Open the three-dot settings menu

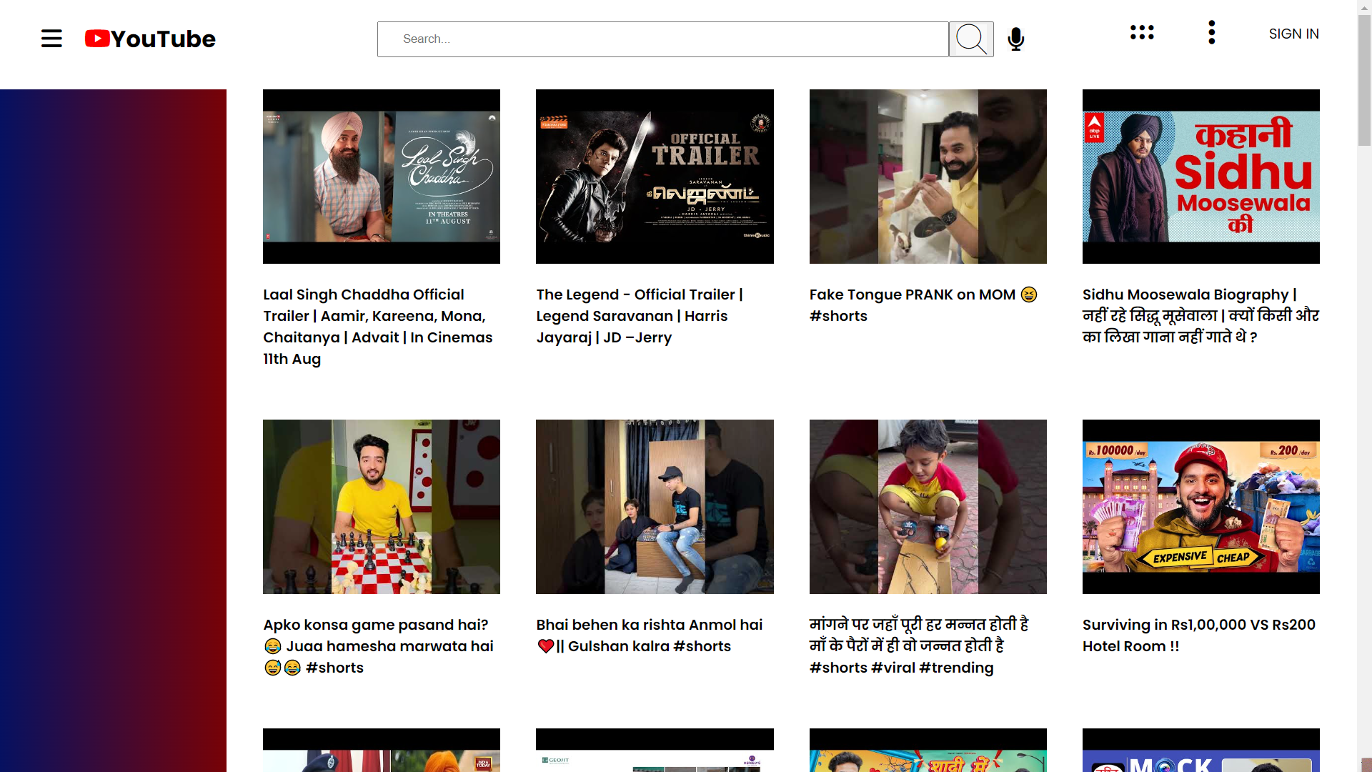[x=1211, y=33]
